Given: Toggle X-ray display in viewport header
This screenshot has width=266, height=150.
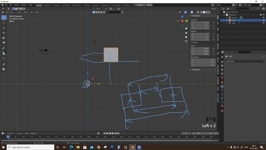Looking at the screenshot, I should [198, 12].
